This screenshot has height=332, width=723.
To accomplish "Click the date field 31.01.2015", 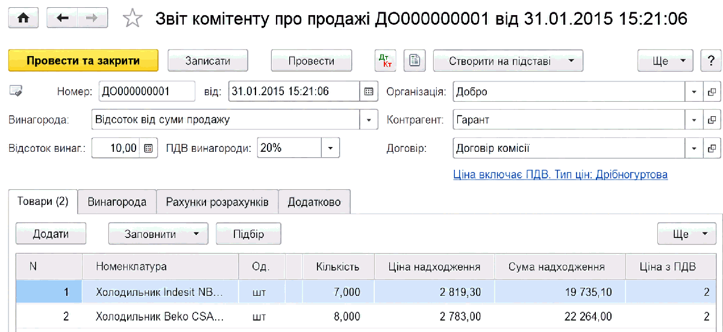I will coord(295,92).
